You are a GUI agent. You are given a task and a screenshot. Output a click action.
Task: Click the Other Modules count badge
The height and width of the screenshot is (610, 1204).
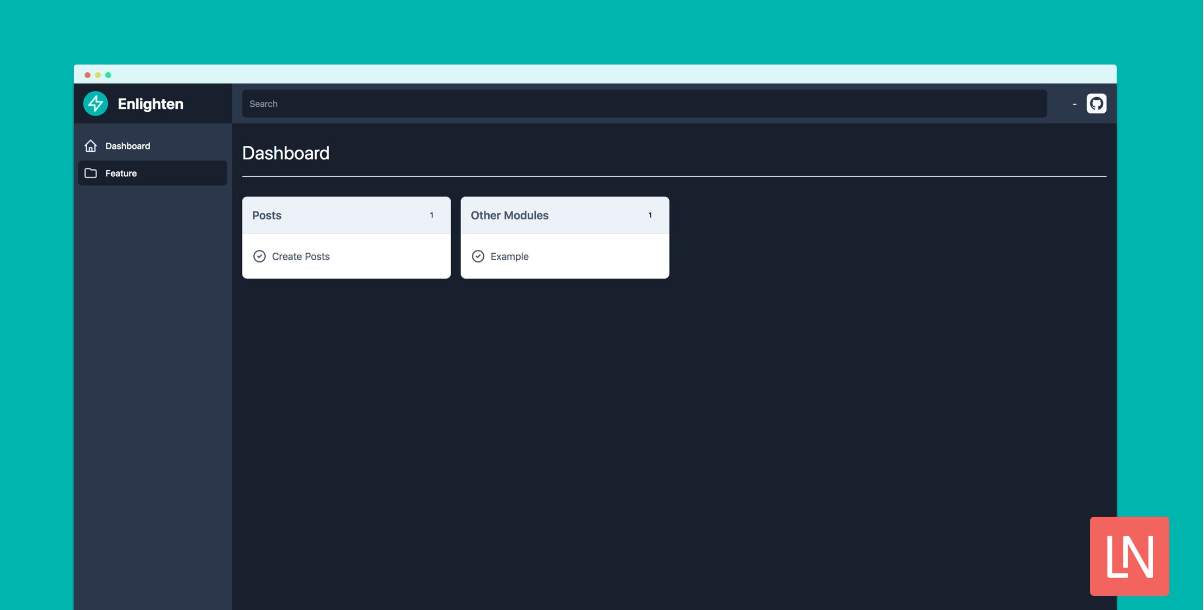click(x=650, y=215)
